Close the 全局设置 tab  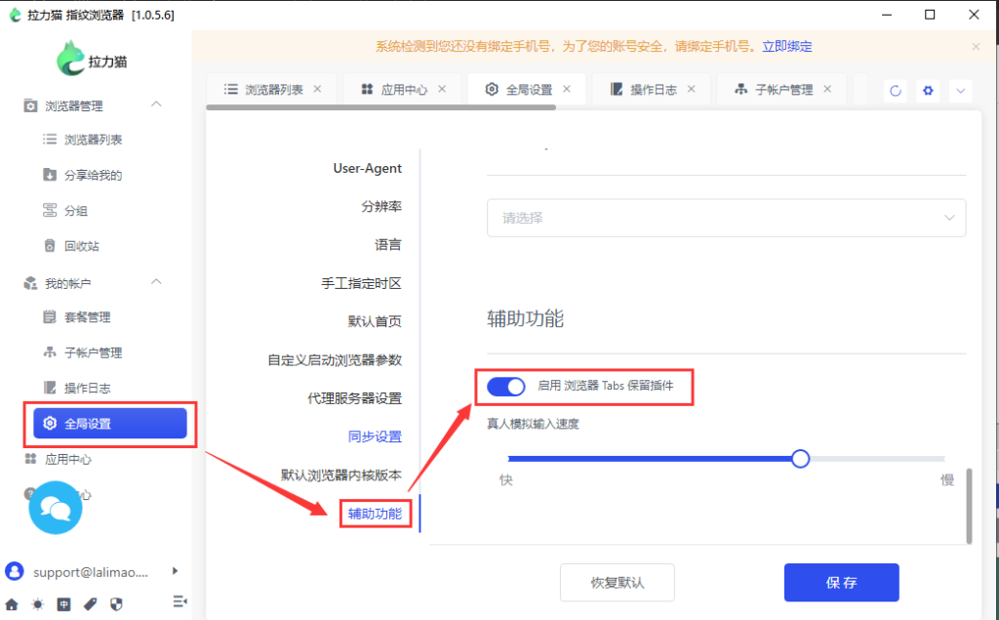567,89
